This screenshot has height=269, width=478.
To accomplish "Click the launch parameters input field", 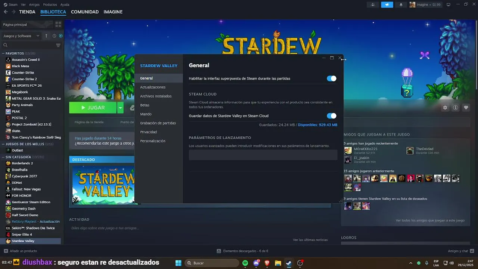I will [x=263, y=155].
